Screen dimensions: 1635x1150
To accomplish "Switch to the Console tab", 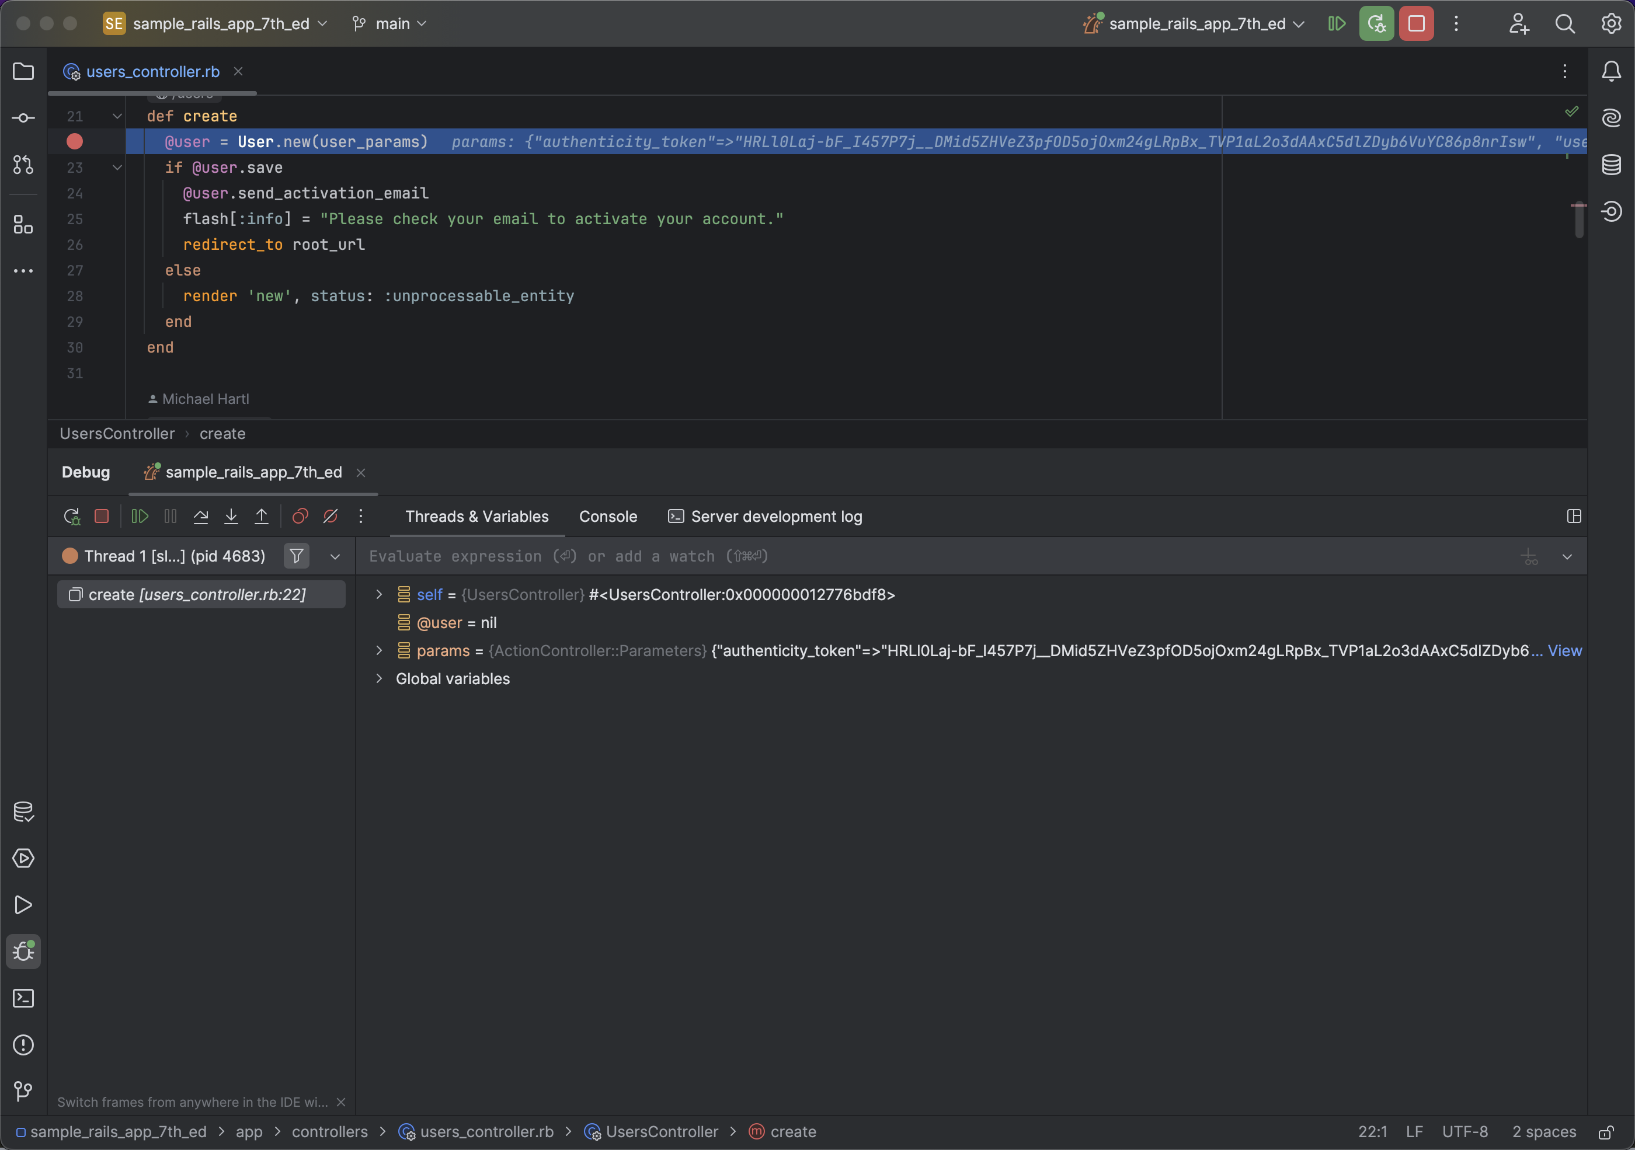I will pos(607,516).
